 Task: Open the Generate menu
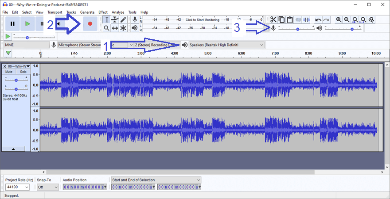click(x=87, y=12)
